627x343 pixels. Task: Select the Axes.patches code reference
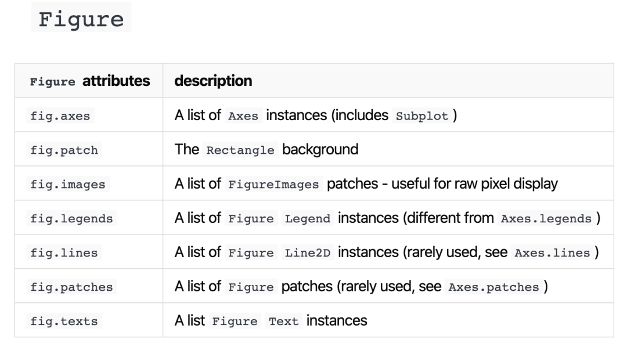(x=494, y=287)
